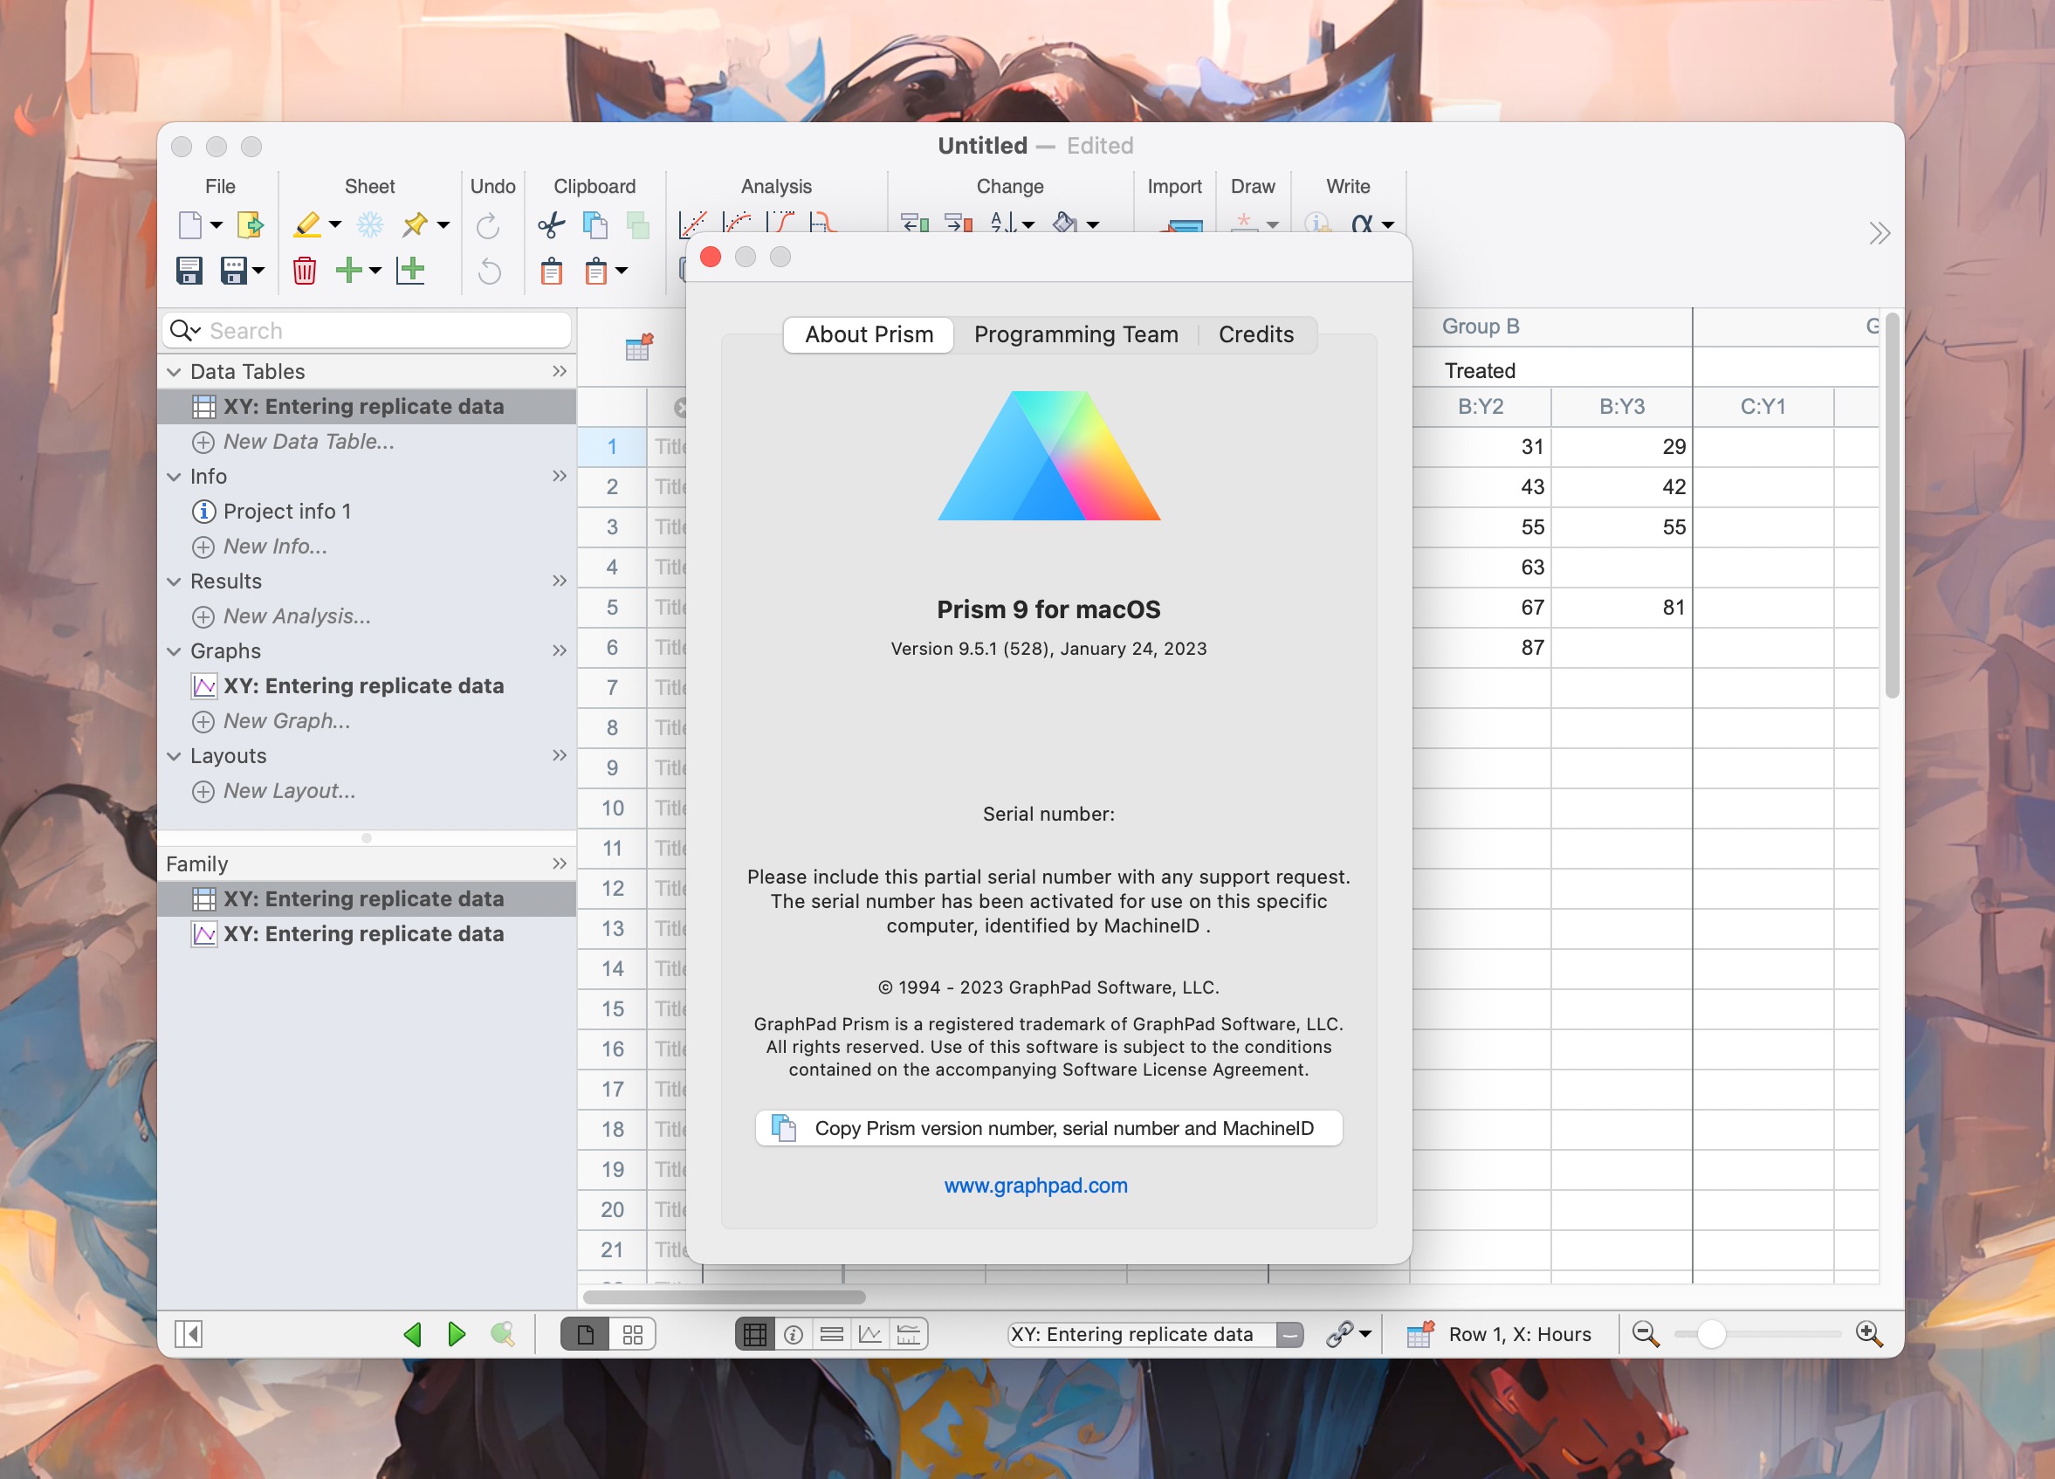Click the zoom slider knob
The image size is (2055, 1479).
(x=1711, y=1334)
